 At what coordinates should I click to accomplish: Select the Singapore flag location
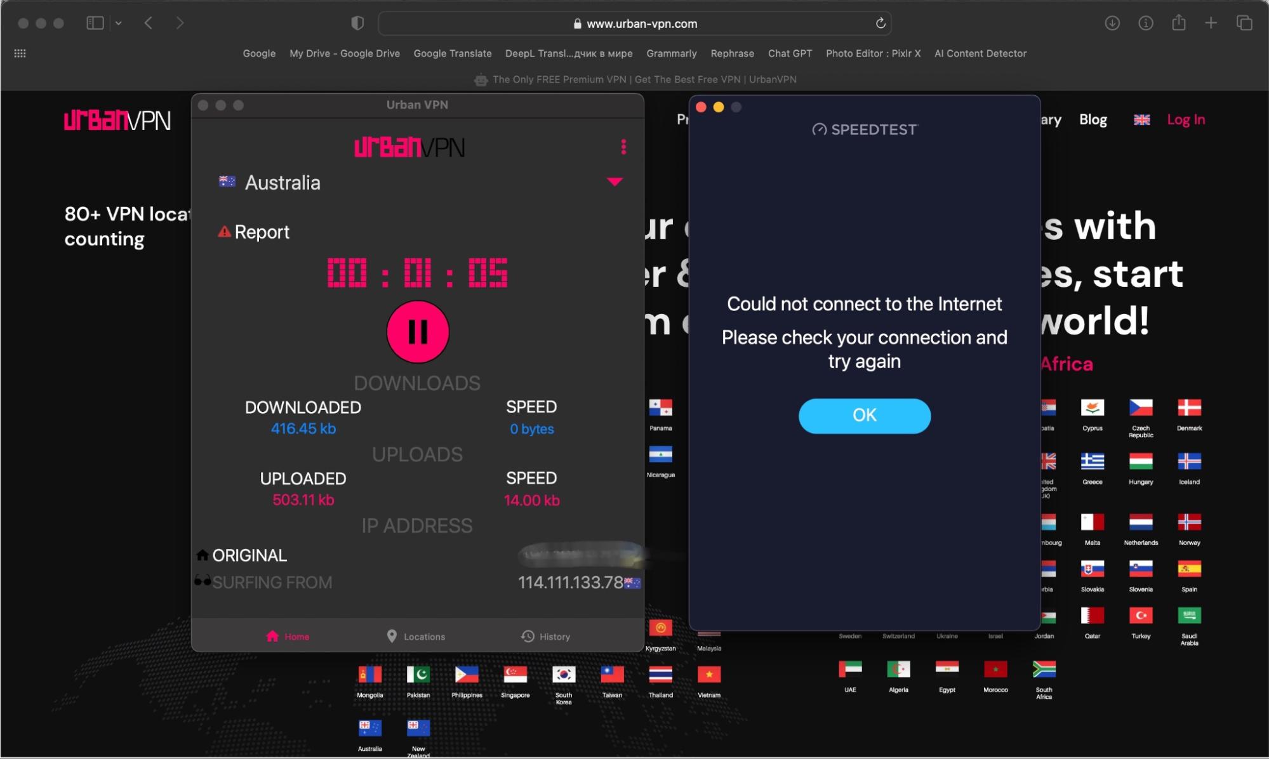[x=515, y=675]
